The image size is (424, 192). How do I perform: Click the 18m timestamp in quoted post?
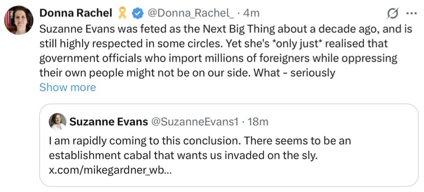pyautogui.click(x=258, y=122)
